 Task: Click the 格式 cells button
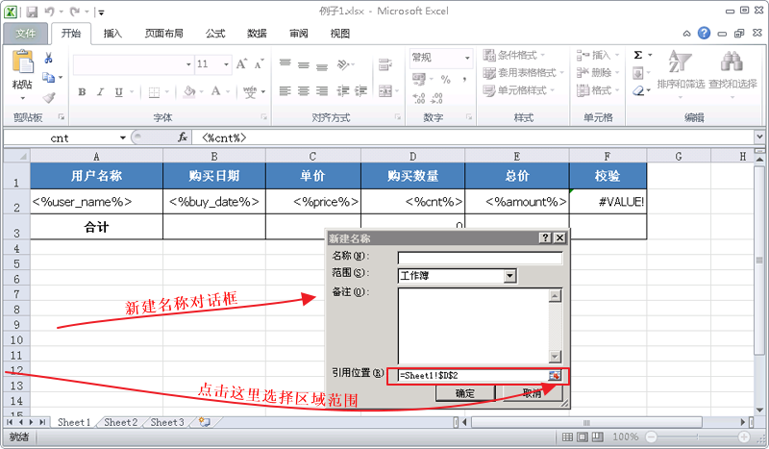click(598, 90)
